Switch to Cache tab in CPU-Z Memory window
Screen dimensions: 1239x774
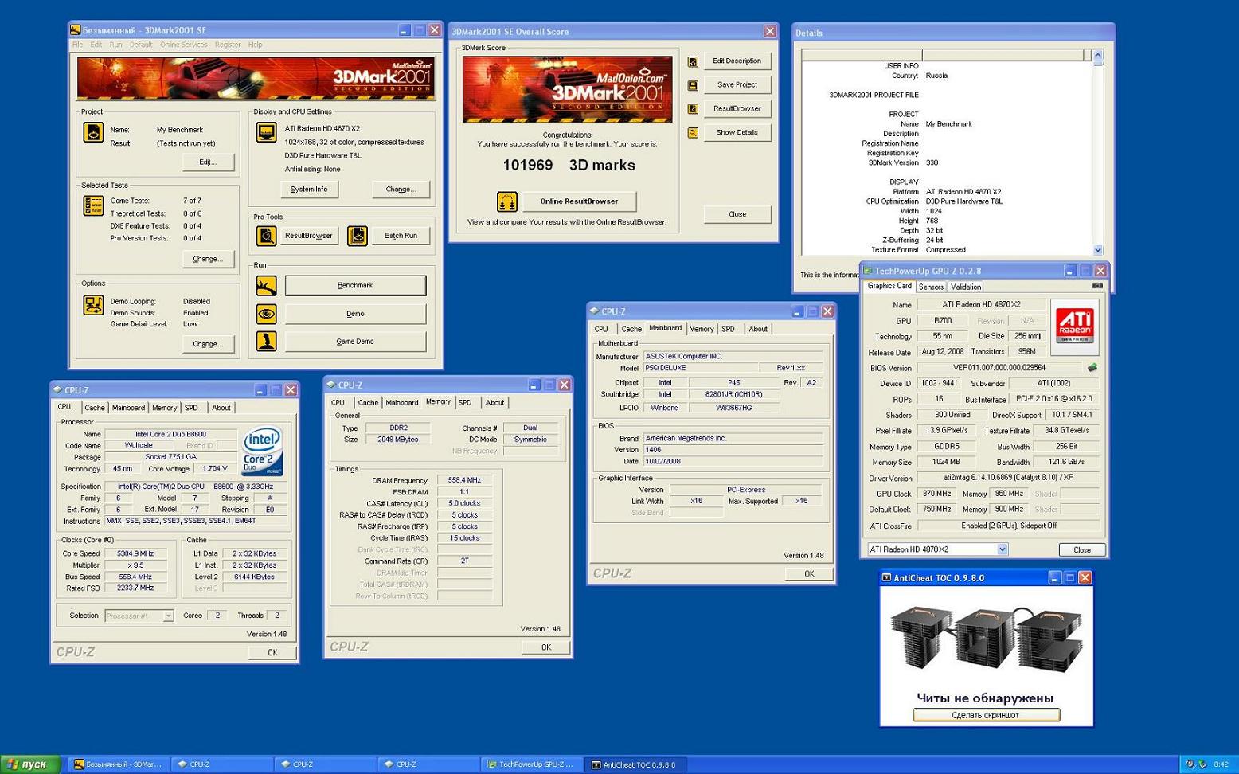(x=368, y=402)
